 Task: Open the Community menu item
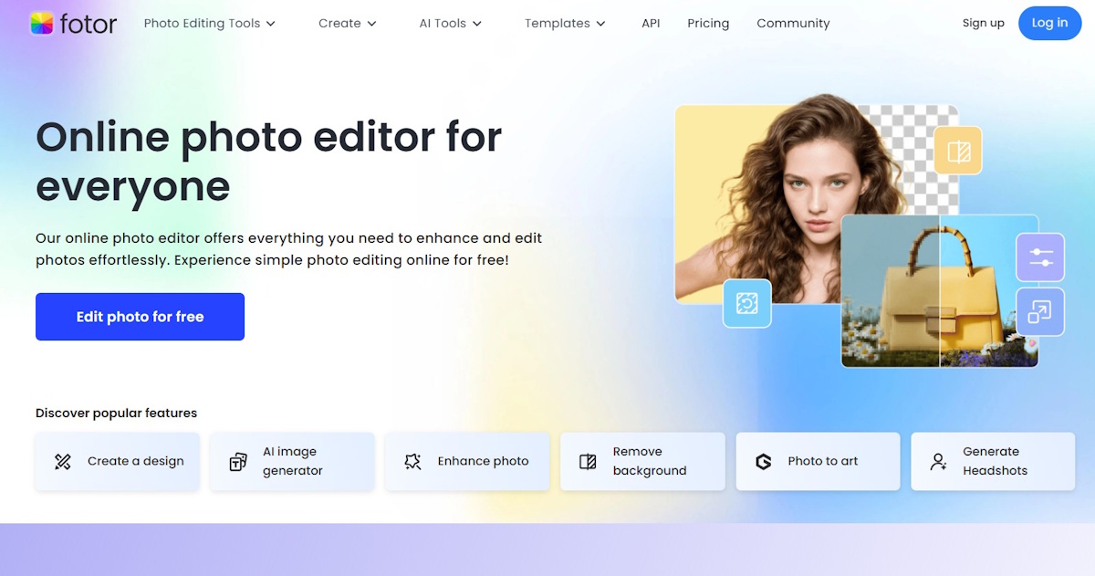793,24
